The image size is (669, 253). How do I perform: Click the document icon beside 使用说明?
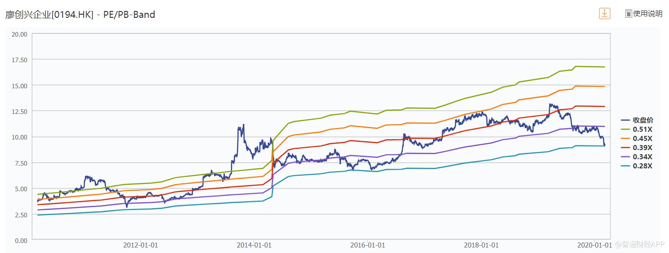(x=628, y=14)
